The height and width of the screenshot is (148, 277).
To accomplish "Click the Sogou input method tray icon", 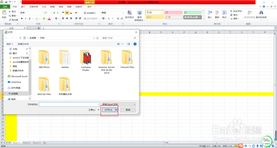I will coord(241,146).
